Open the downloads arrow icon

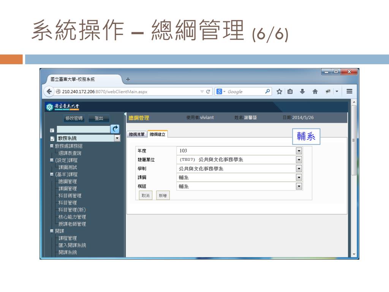(302, 92)
